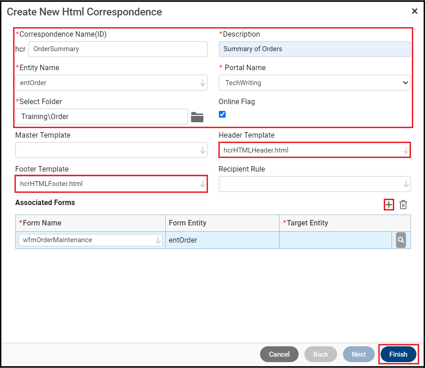Edit the Correspondence Name field containing OrderSummary
Screen dimensions: 425x368
click(x=118, y=49)
